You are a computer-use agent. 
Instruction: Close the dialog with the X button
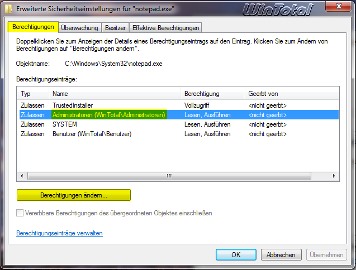click(x=339, y=6)
